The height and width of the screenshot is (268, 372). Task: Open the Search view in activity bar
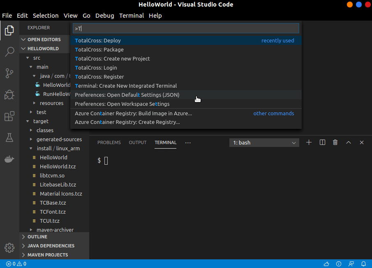click(x=9, y=51)
